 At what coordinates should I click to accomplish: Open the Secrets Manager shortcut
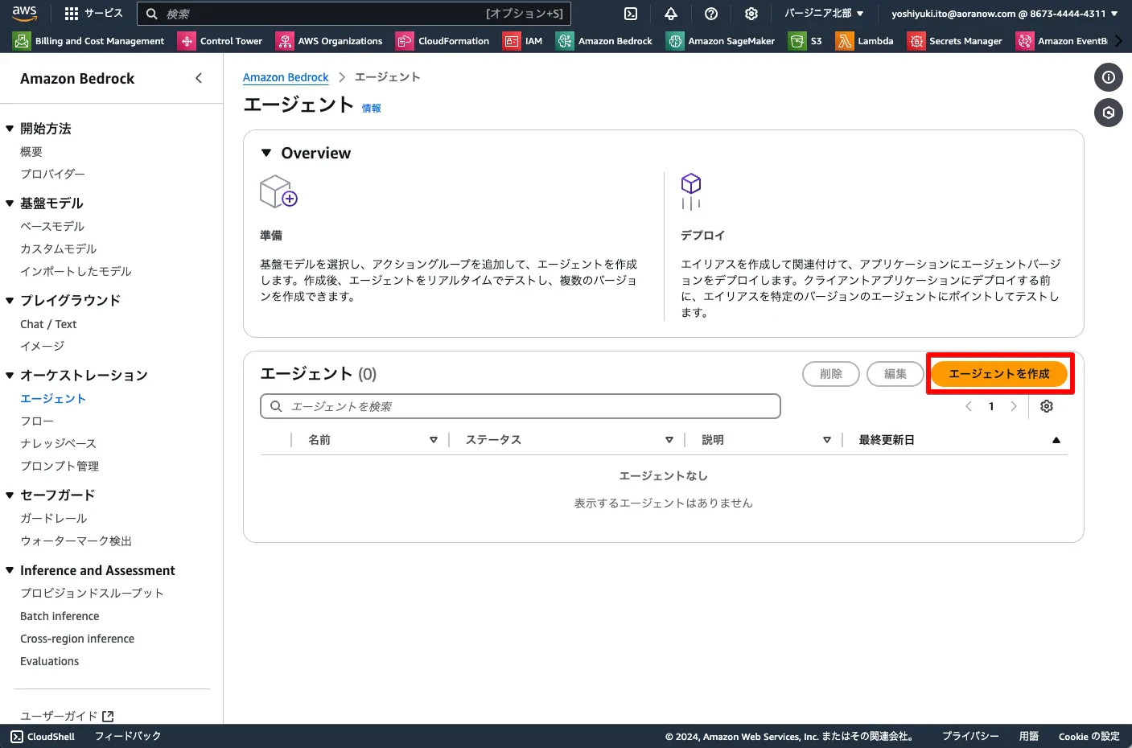coord(955,41)
